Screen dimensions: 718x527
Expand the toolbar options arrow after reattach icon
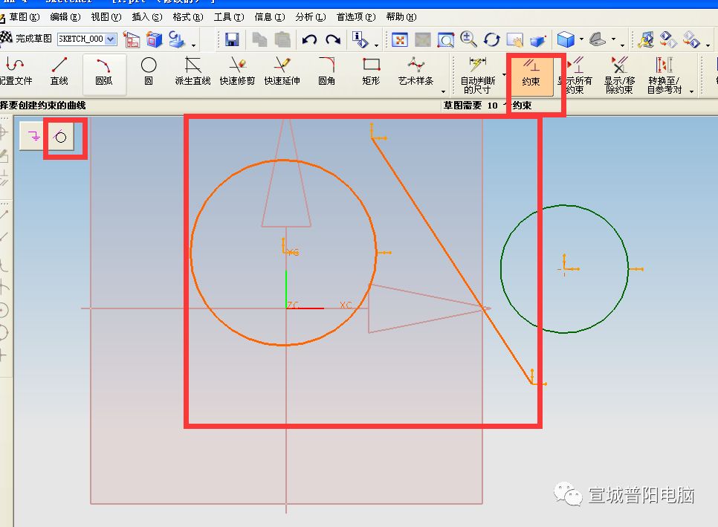coord(194,45)
